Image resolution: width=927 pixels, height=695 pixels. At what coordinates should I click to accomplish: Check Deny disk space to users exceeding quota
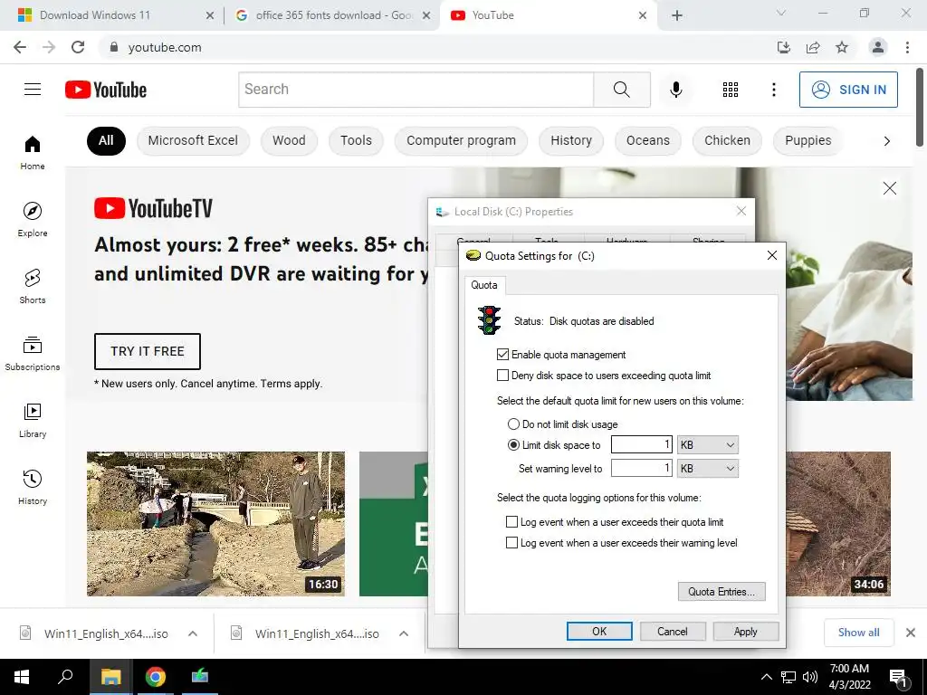click(503, 376)
